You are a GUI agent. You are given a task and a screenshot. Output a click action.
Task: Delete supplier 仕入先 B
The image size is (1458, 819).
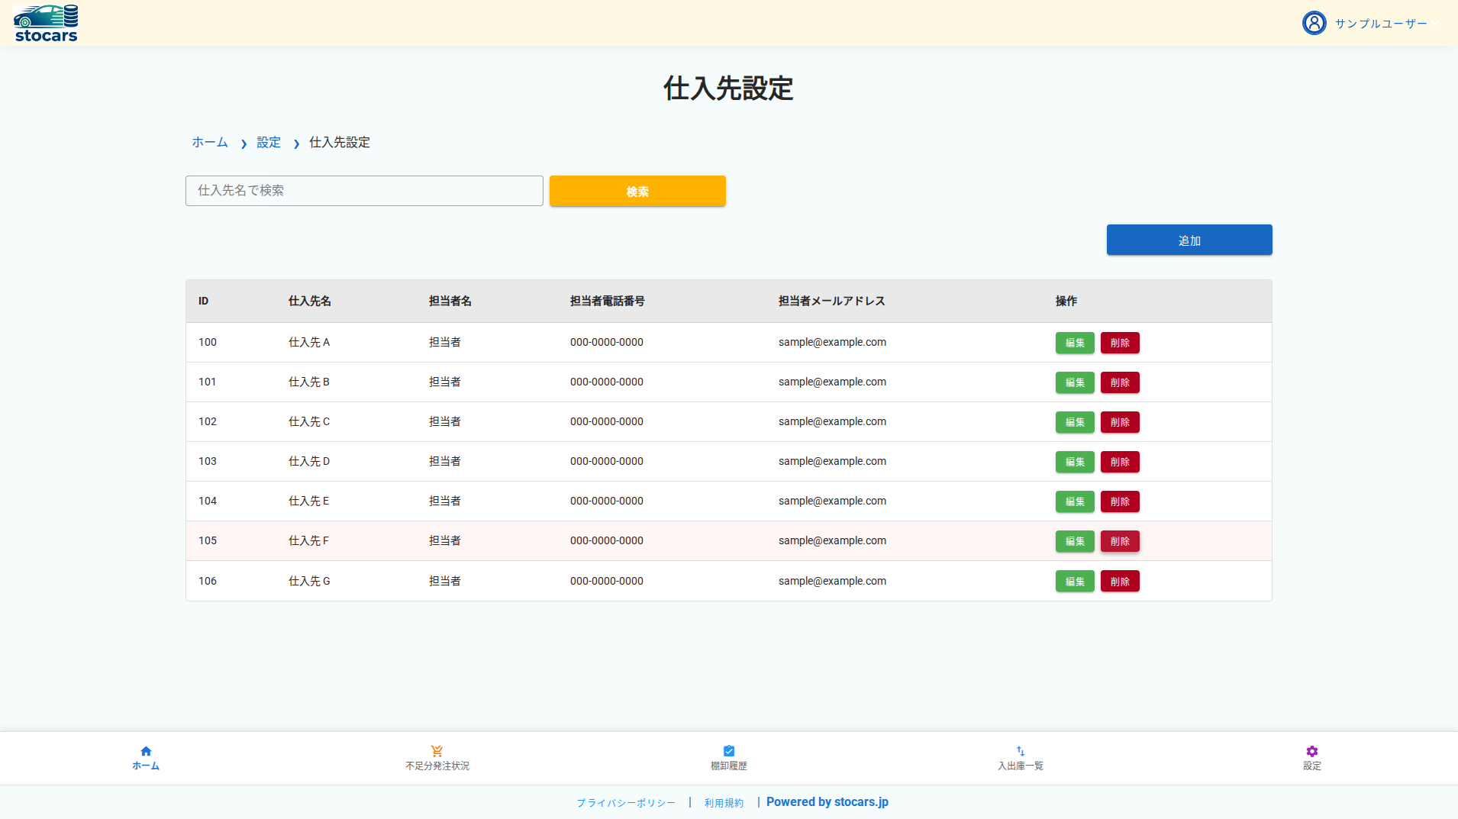1120,382
